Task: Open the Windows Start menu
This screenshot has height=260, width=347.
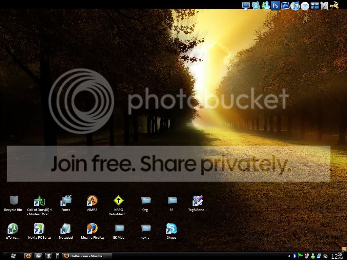Action: (x=13, y=256)
